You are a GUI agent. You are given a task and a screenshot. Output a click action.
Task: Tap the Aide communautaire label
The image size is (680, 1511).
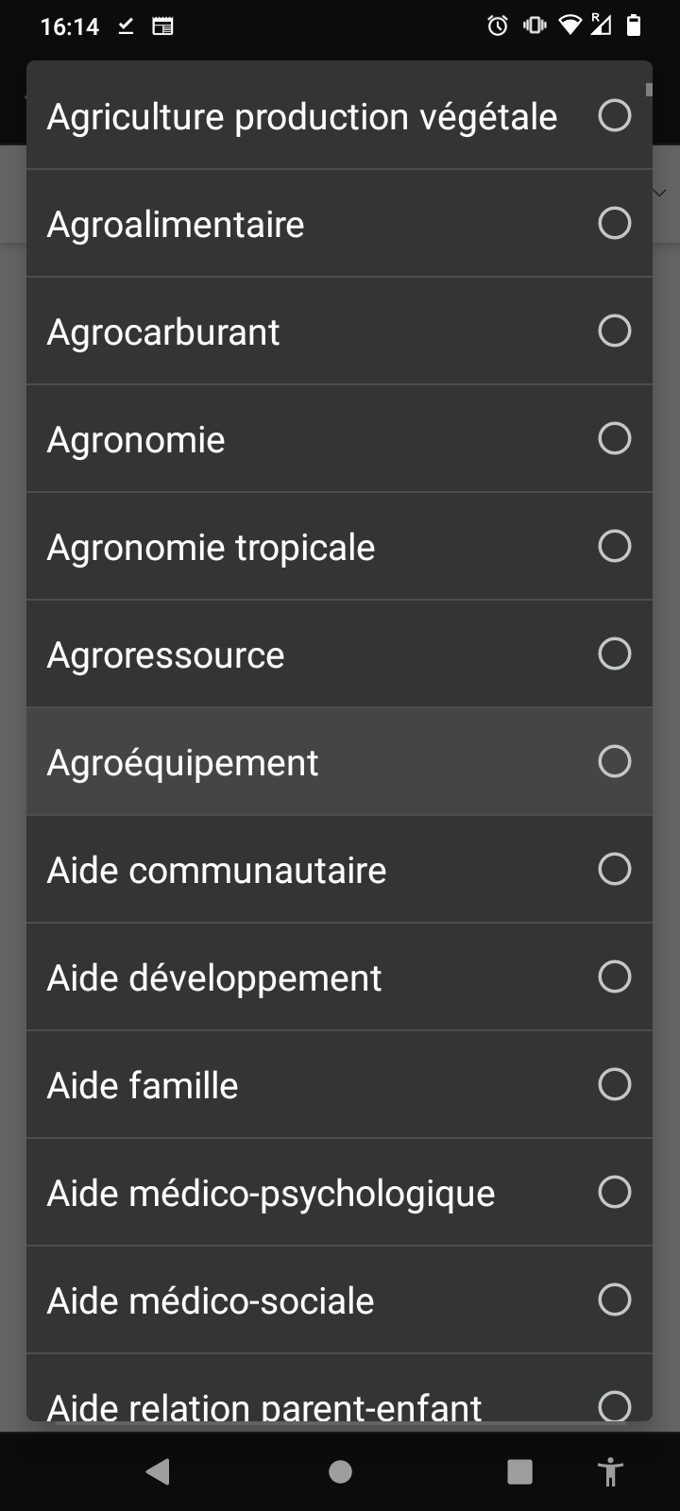pyautogui.click(x=217, y=871)
